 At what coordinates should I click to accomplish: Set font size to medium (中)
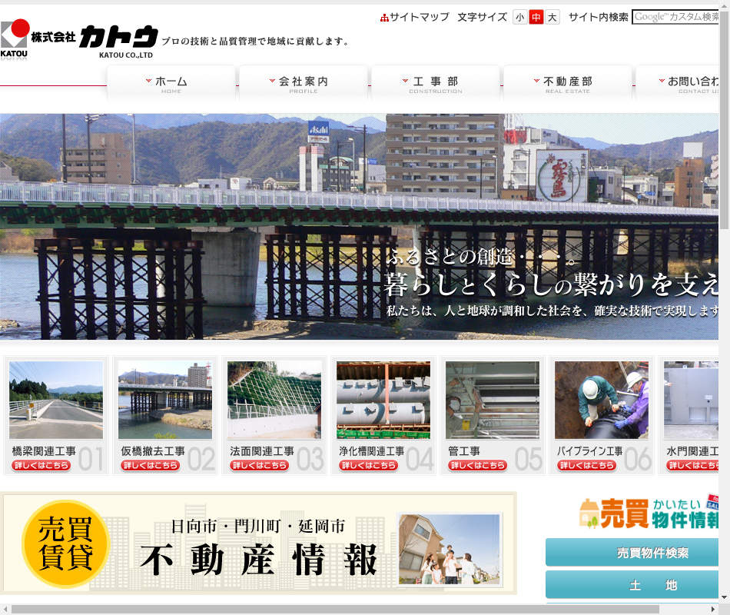point(536,17)
